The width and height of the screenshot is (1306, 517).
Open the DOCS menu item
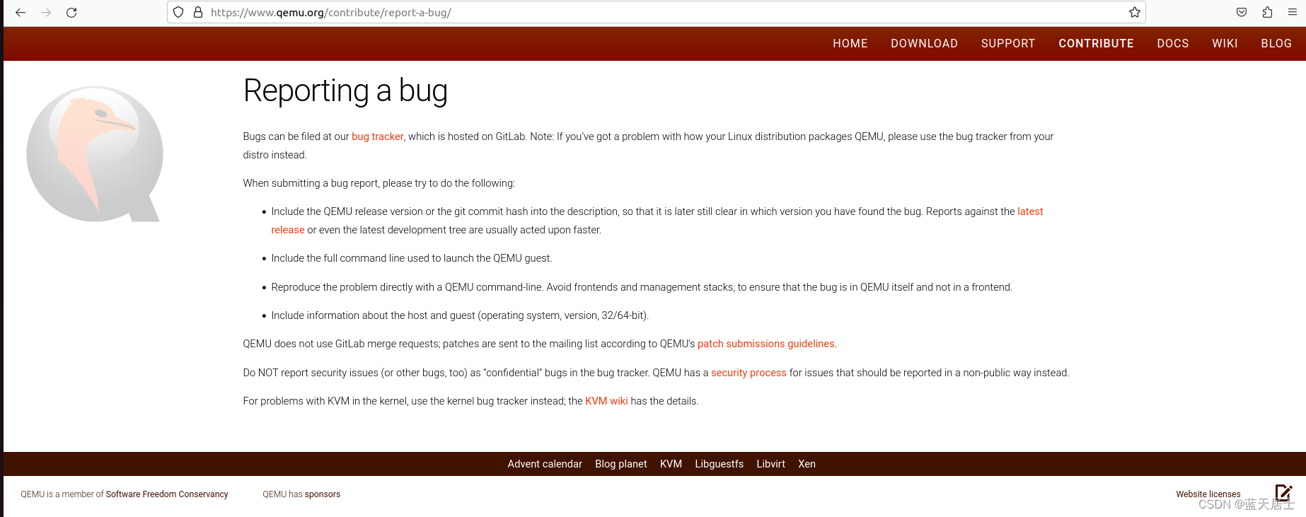1172,44
